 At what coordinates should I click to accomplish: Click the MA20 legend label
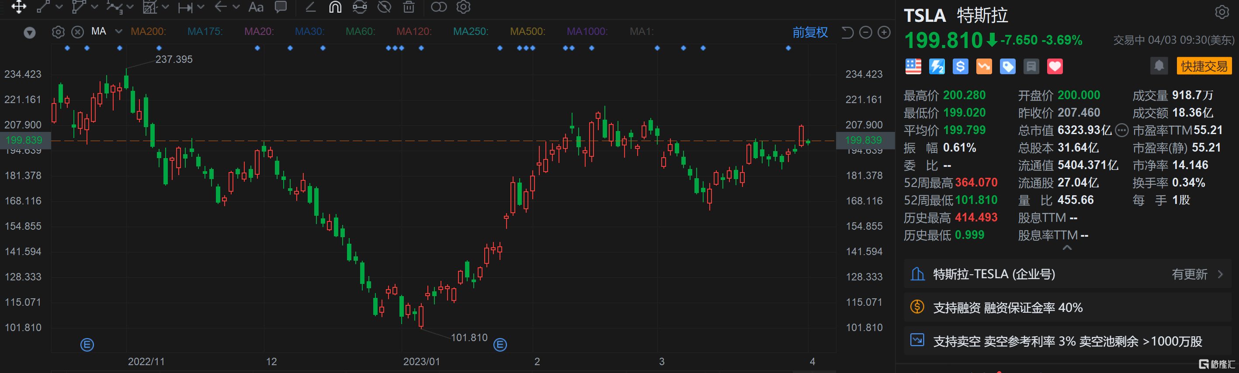(259, 32)
